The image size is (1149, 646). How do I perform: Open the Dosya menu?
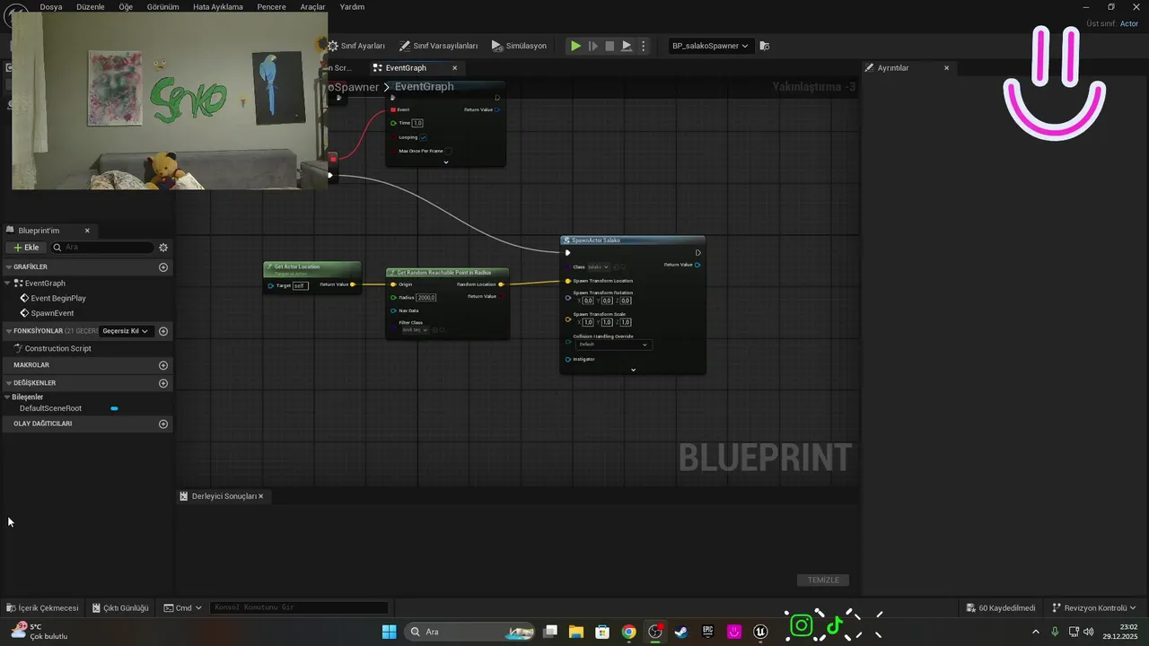pyautogui.click(x=51, y=6)
